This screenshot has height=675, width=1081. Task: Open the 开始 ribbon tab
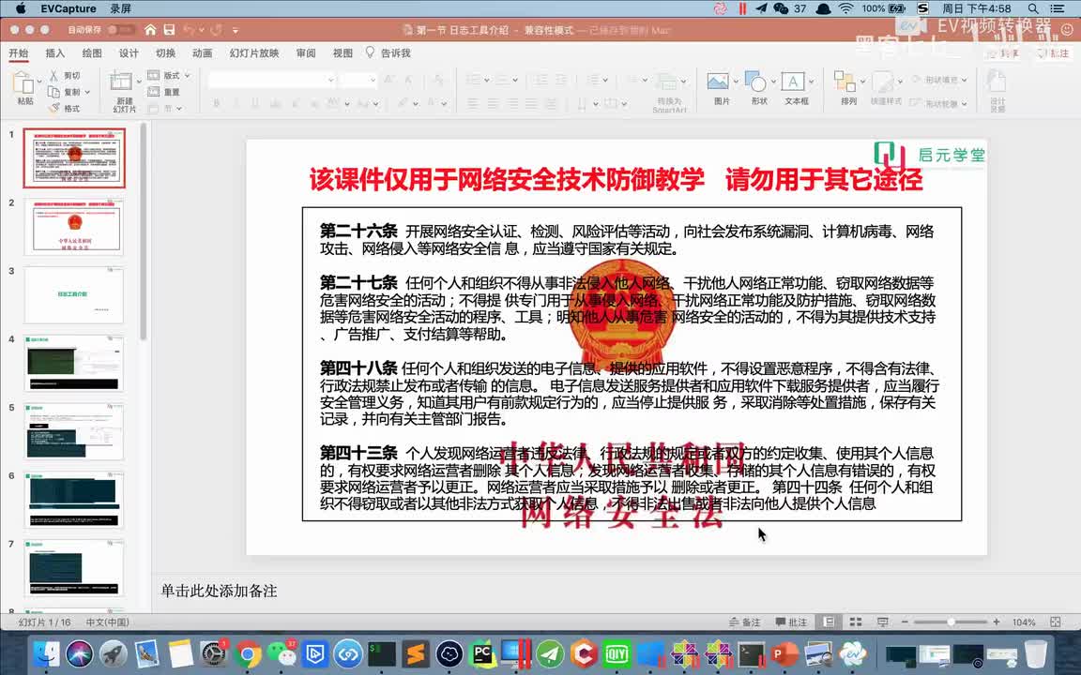(x=19, y=53)
